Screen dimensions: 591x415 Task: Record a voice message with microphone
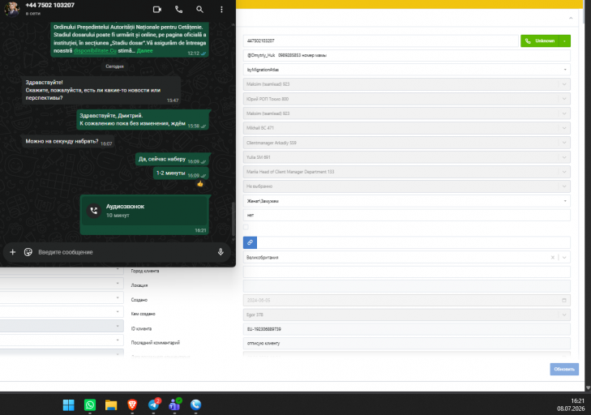point(221,252)
